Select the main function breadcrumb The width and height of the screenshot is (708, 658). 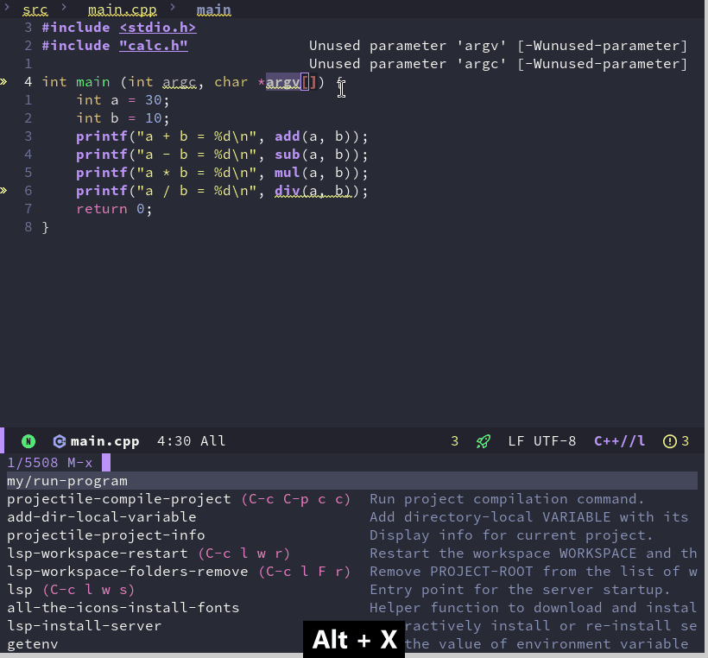[x=213, y=9]
